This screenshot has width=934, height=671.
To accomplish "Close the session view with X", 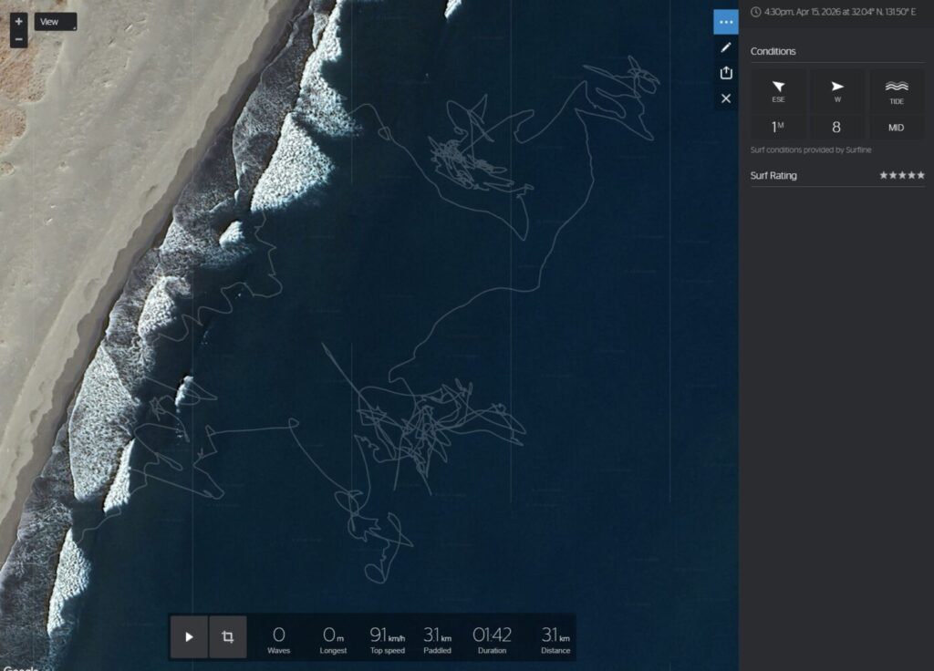I will point(726,98).
